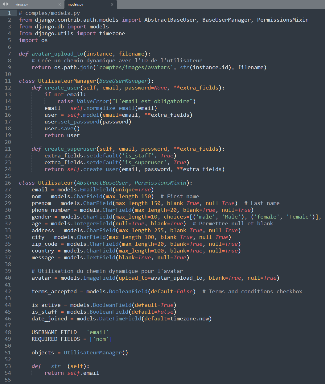Click the 'comptes/images/avatars' string
The width and height of the screenshot is (325, 384).
(x=135, y=67)
